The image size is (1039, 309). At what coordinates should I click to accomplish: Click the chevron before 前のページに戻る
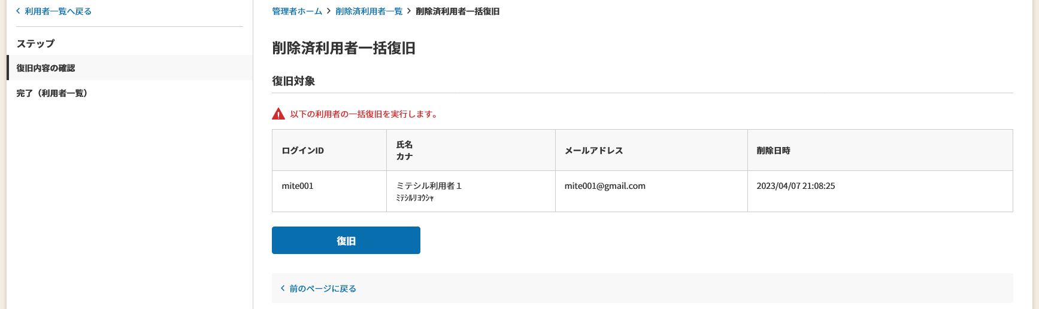coord(283,288)
